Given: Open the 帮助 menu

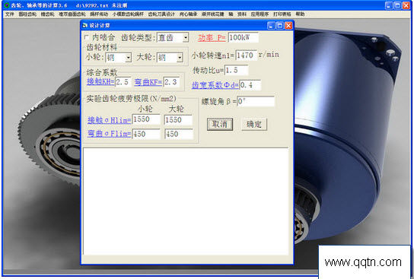Looking at the screenshot, I should pos(300,14).
